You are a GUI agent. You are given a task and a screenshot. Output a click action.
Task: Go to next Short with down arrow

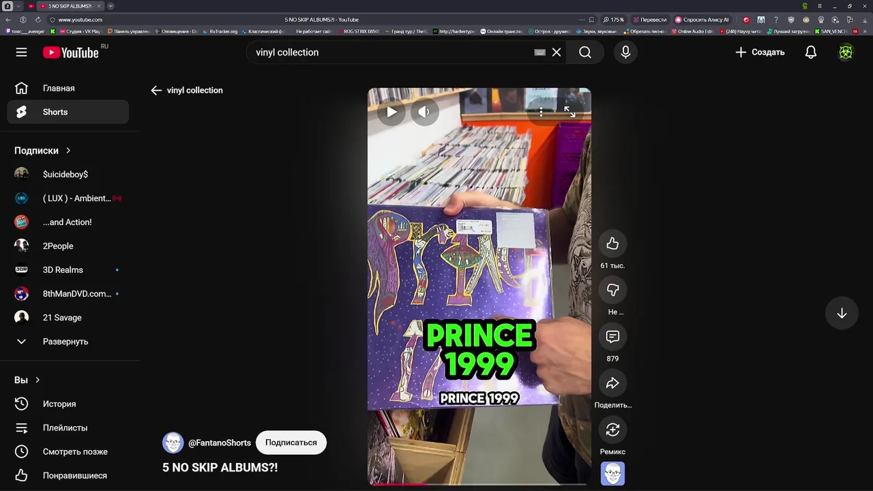842,313
